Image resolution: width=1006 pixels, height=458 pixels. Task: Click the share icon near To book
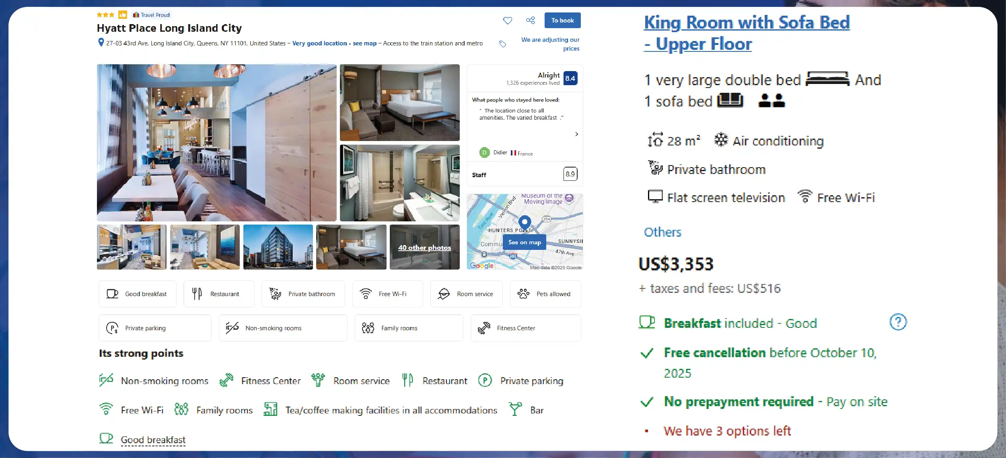[531, 20]
